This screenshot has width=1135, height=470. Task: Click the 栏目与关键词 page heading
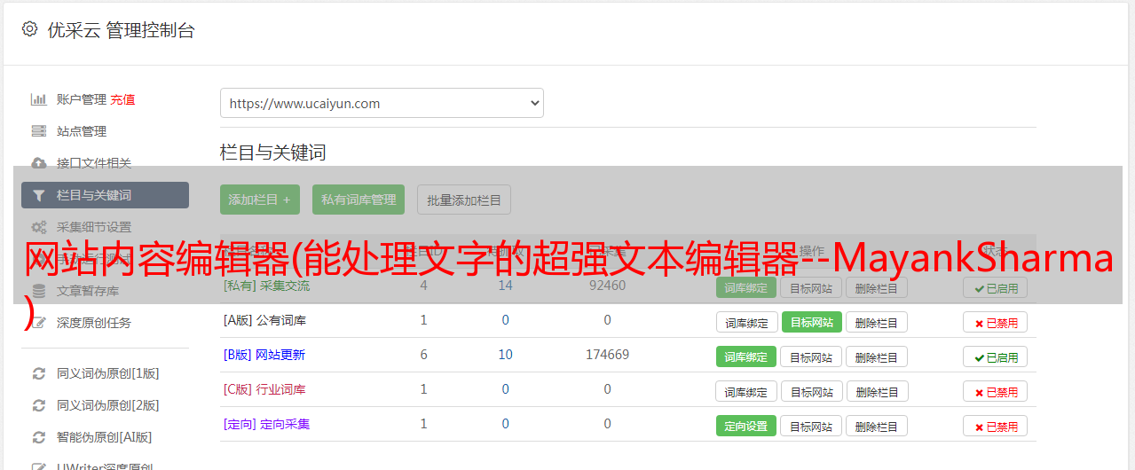[x=273, y=153]
